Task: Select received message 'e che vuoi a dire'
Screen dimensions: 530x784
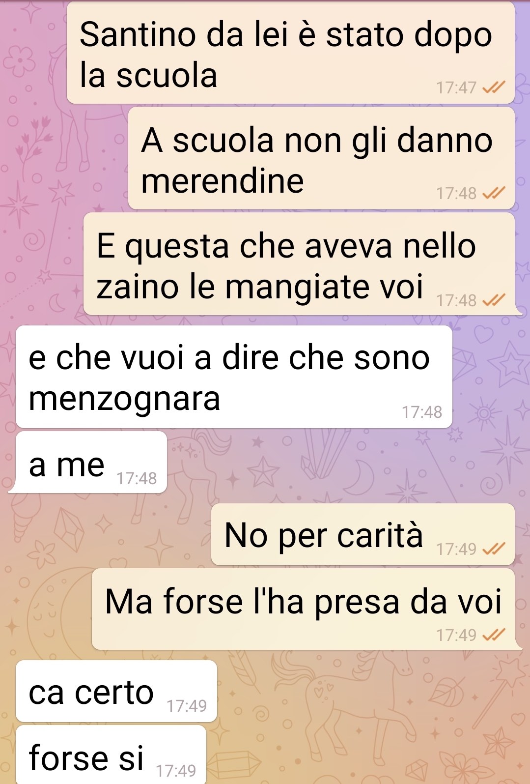Action: pos(234,377)
